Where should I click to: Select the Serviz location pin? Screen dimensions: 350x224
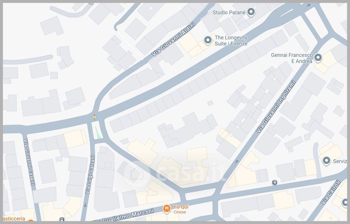(326, 161)
